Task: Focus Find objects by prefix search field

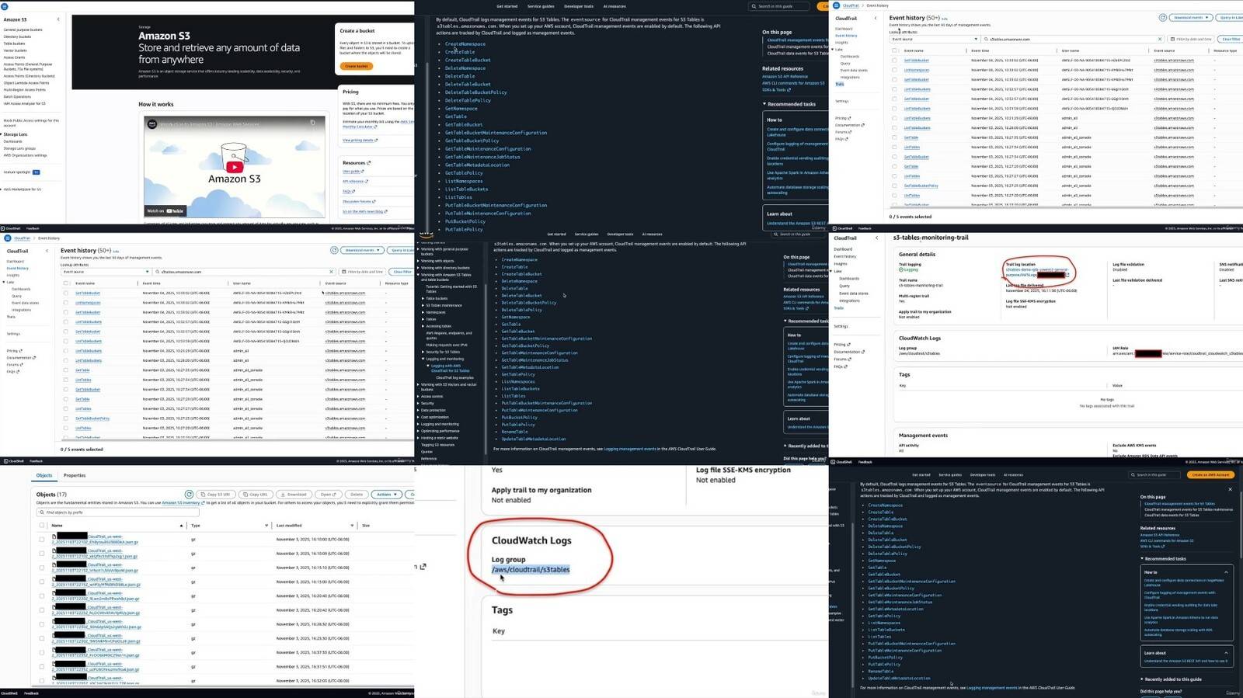Action: pos(117,512)
